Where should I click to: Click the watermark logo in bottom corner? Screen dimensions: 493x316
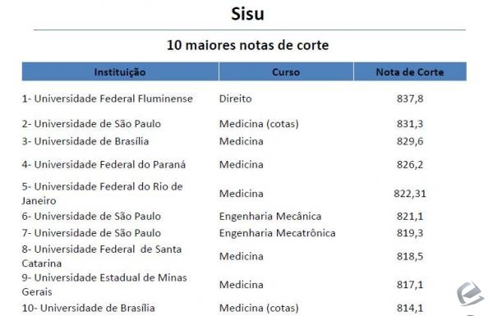[x=470, y=294]
